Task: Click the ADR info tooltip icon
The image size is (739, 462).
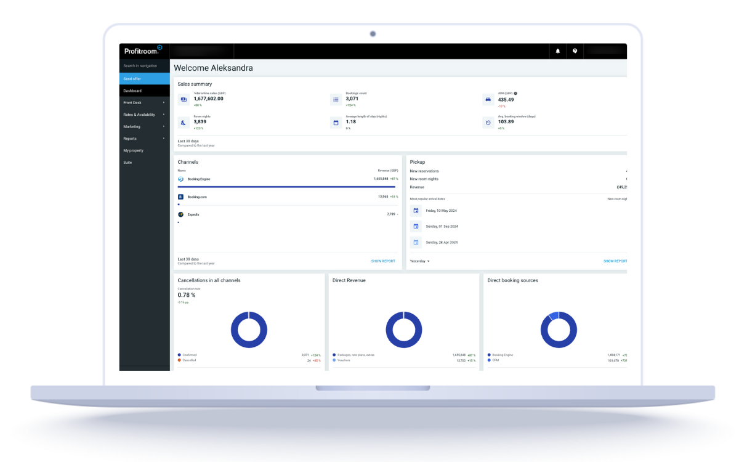Action: 515,94
